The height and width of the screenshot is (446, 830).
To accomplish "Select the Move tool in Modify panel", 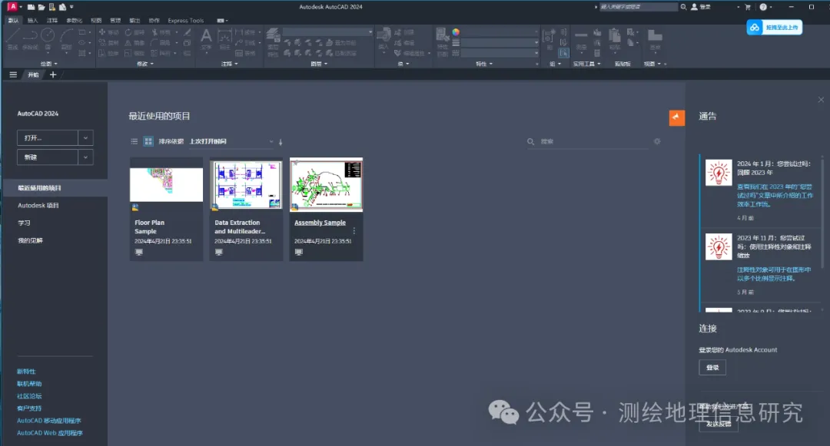I will tap(108, 32).
